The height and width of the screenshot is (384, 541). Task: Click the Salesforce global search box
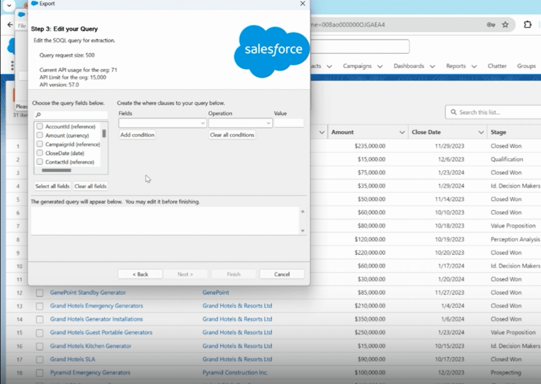[360, 46]
